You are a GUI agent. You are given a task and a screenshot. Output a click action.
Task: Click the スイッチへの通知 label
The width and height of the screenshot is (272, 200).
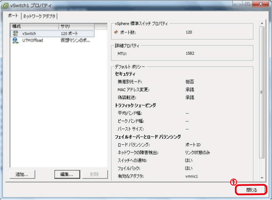pos(132,160)
